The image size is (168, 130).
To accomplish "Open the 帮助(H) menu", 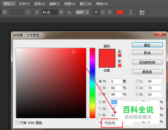I will 102,4.
